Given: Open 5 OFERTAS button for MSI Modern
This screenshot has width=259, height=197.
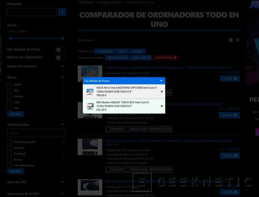Looking at the screenshot, I should [x=229, y=115].
